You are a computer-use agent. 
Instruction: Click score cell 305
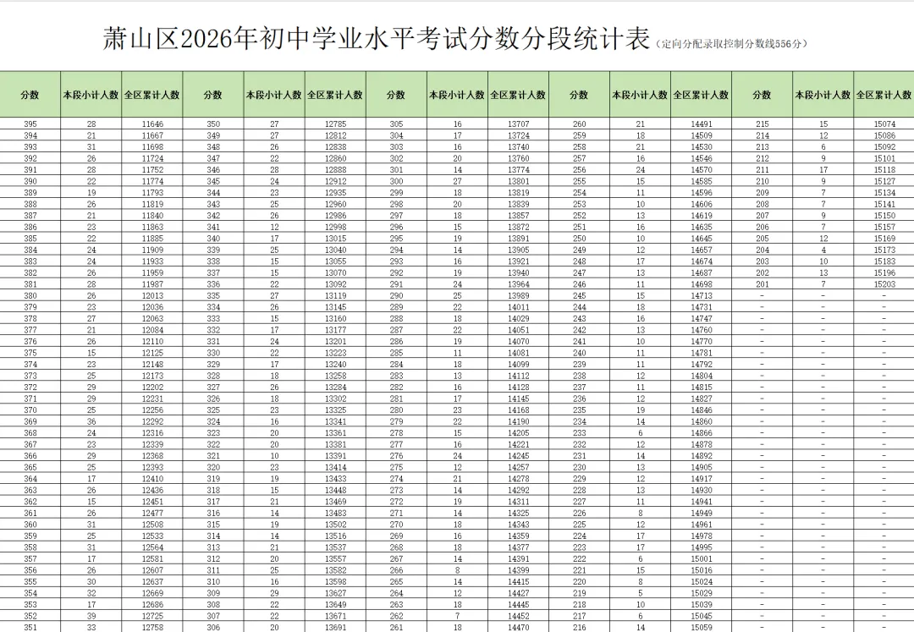[x=396, y=124]
